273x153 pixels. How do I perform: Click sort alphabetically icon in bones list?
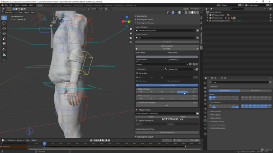[x=194, y=64]
